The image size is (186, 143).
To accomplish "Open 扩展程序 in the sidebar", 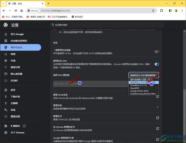I will click(15, 126).
